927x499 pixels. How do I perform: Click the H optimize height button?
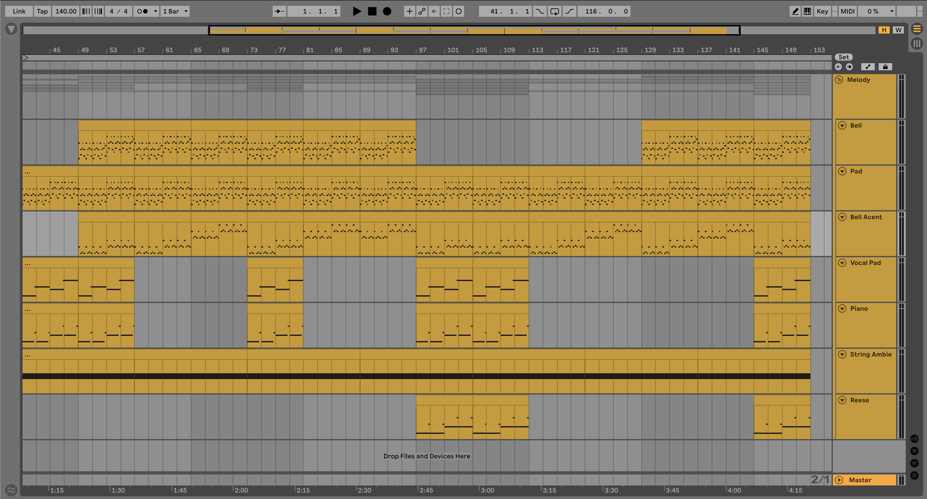884,30
